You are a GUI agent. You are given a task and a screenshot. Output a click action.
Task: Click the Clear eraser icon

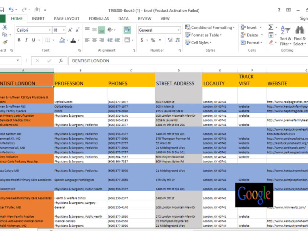[x=271, y=42]
